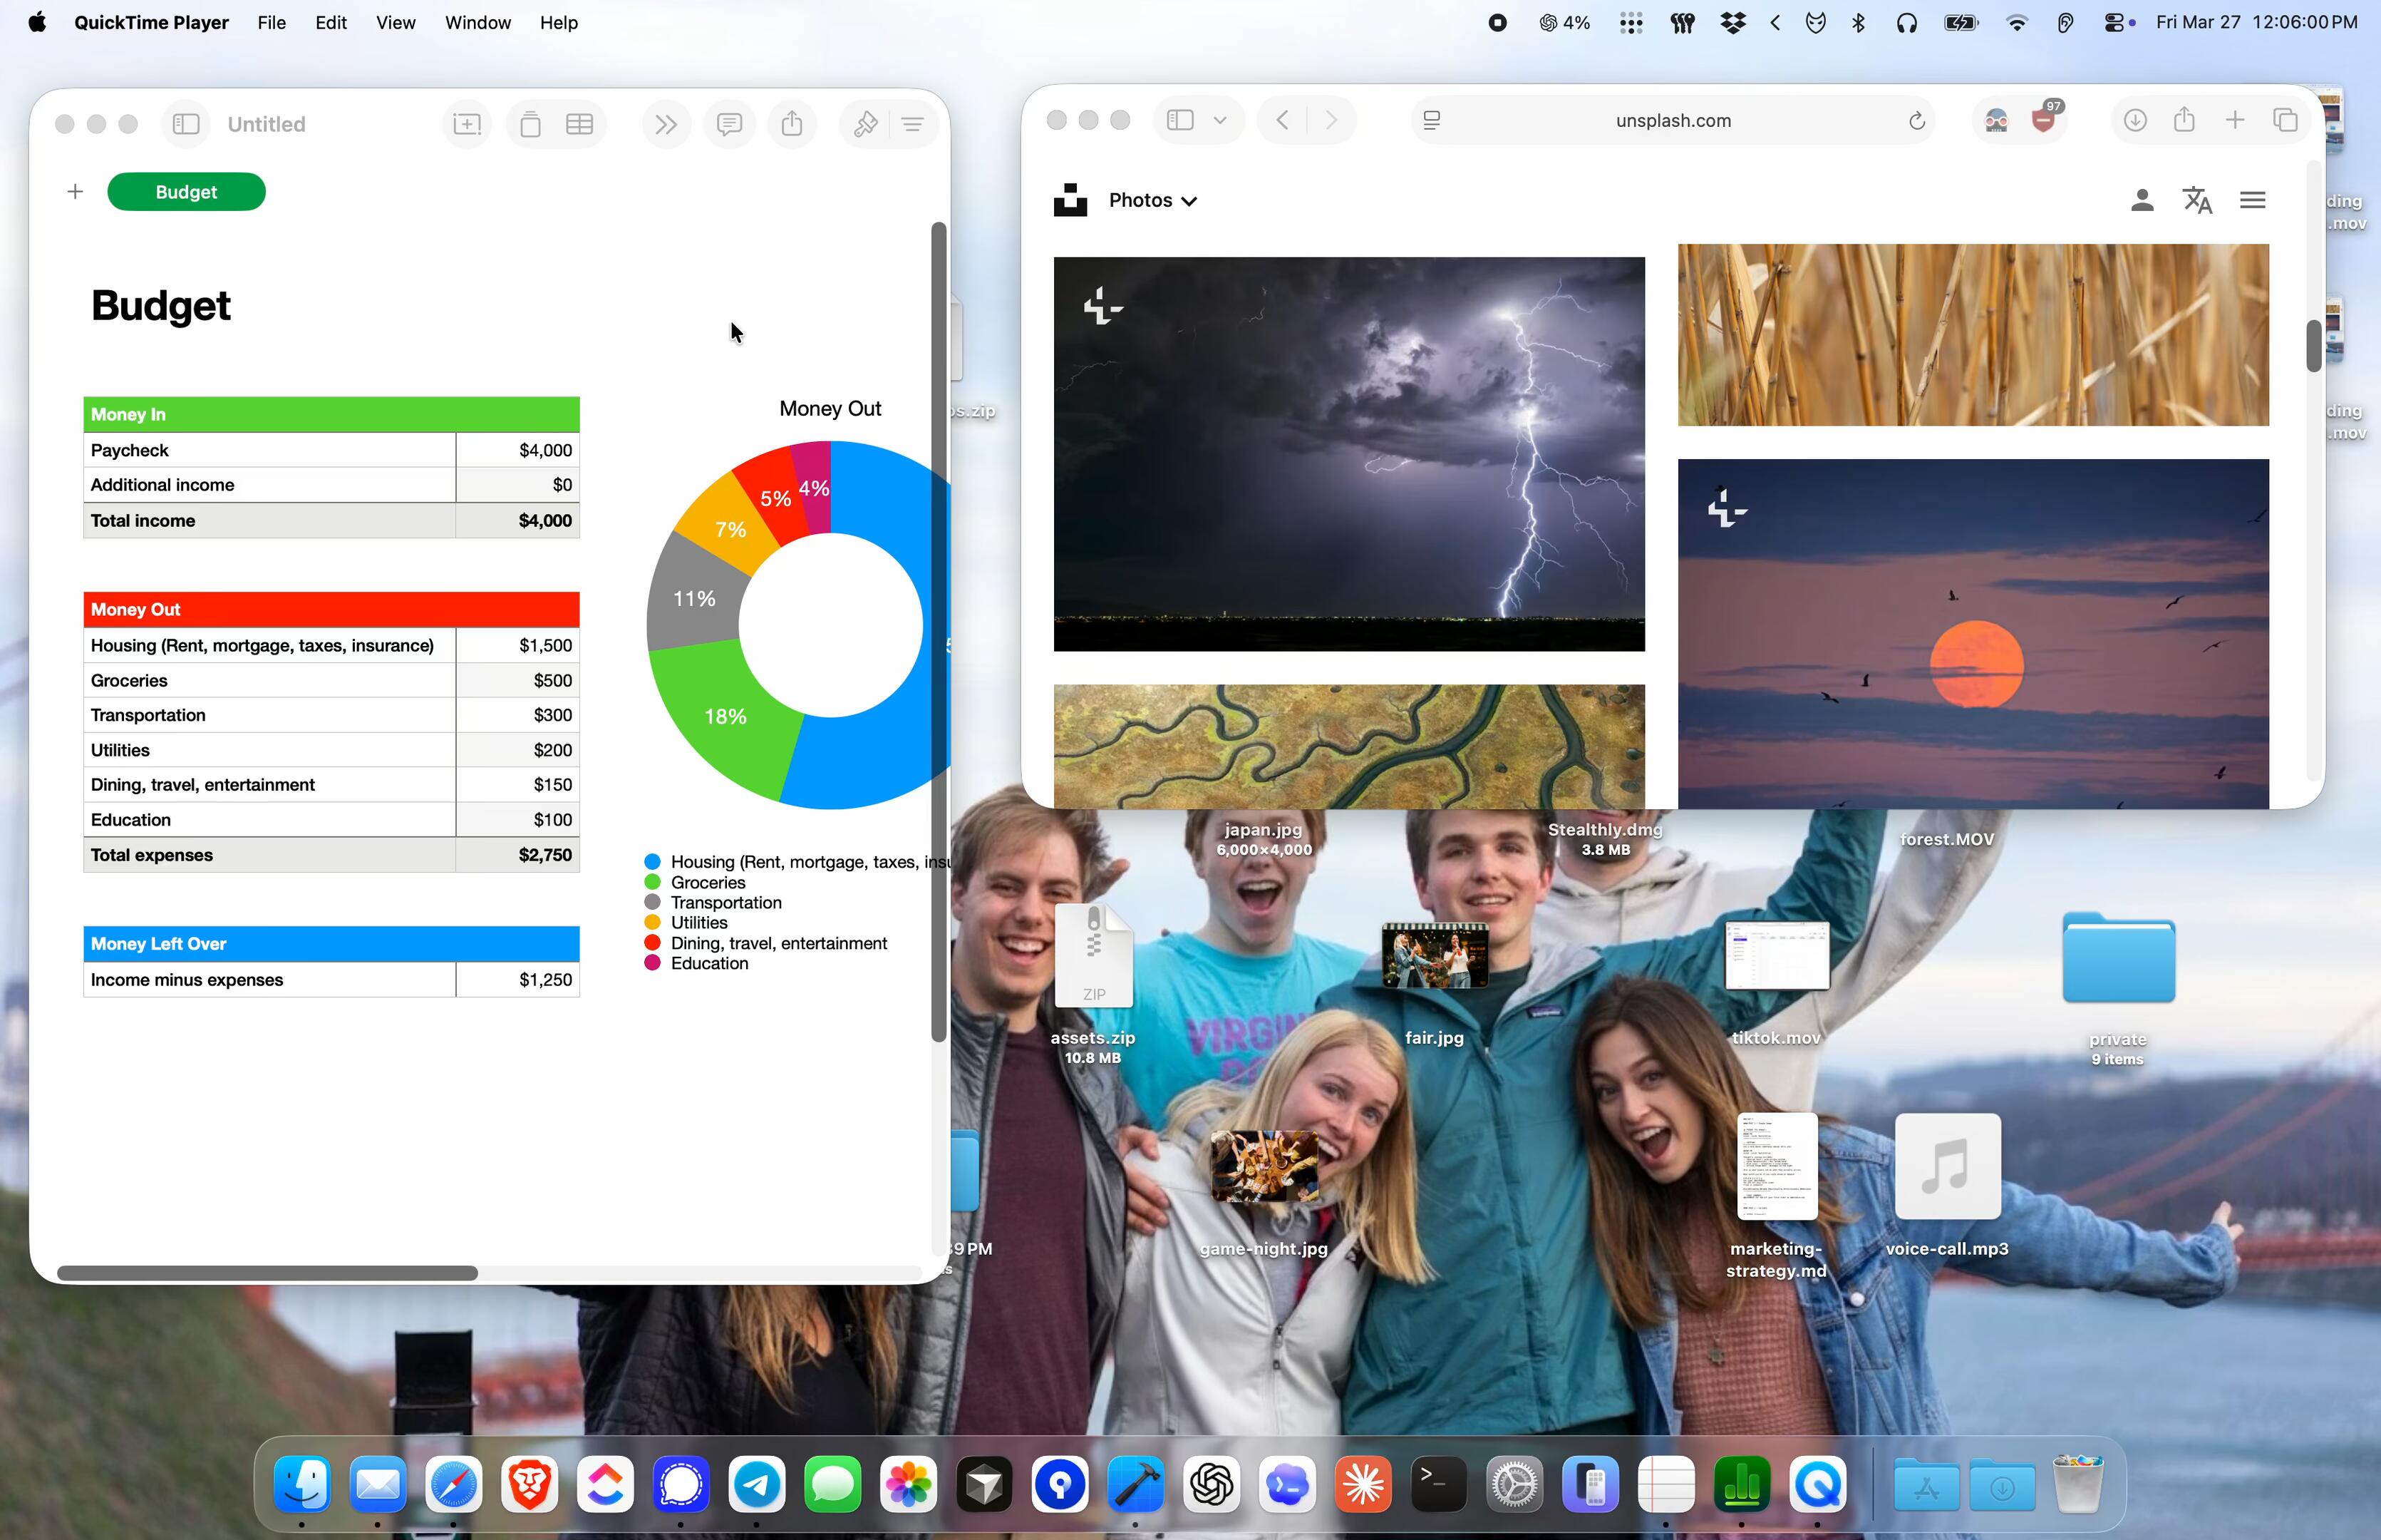This screenshot has height=1540, width=2381.
Task: Expand the Unsplash Photos dropdown
Action: (1152, 200)
